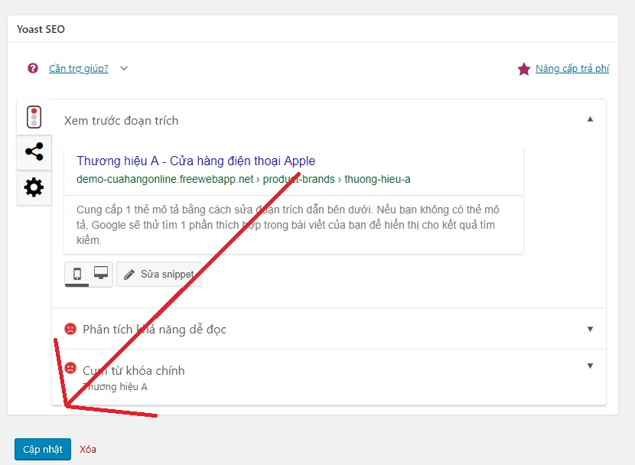Screen dimensions: 635x465
Task: Click the 'Sửa snippet' button
Action: point(159,275)
